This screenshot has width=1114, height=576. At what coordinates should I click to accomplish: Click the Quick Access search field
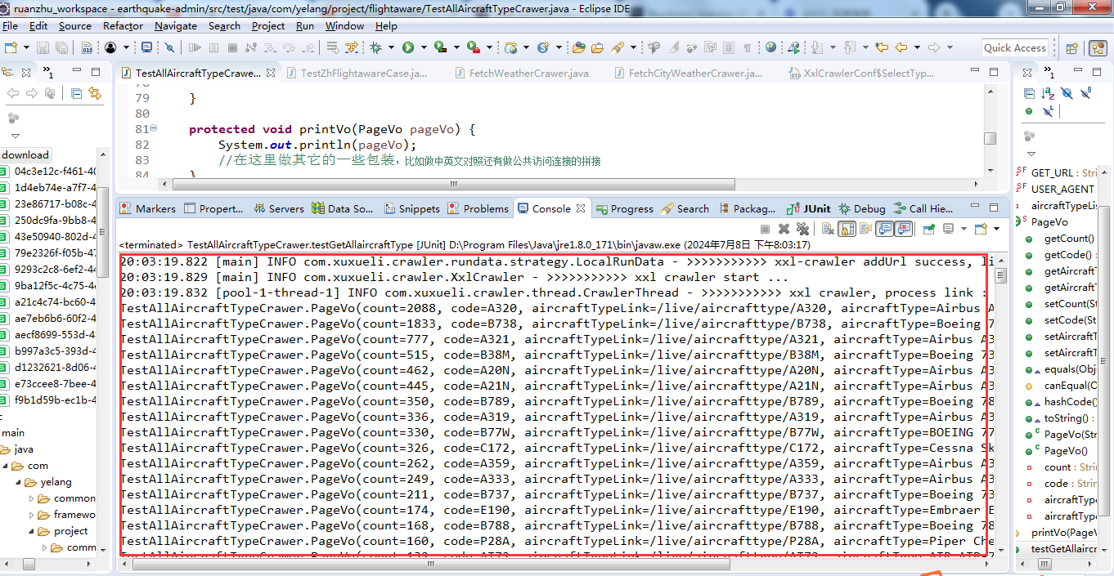(1014, 47)
